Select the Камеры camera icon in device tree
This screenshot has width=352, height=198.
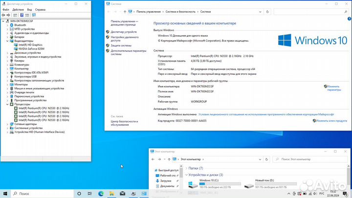[12, 61]
